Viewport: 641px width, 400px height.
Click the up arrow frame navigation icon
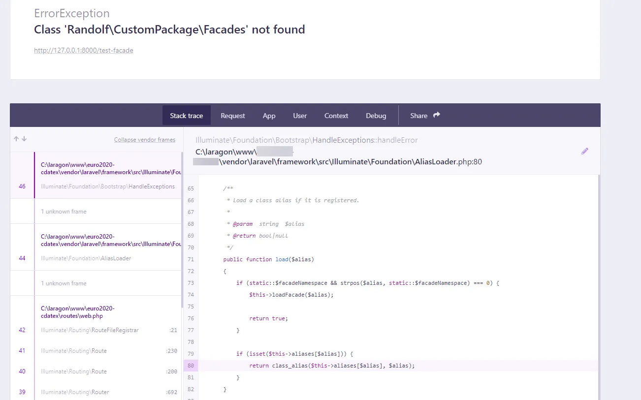point(16,139)
